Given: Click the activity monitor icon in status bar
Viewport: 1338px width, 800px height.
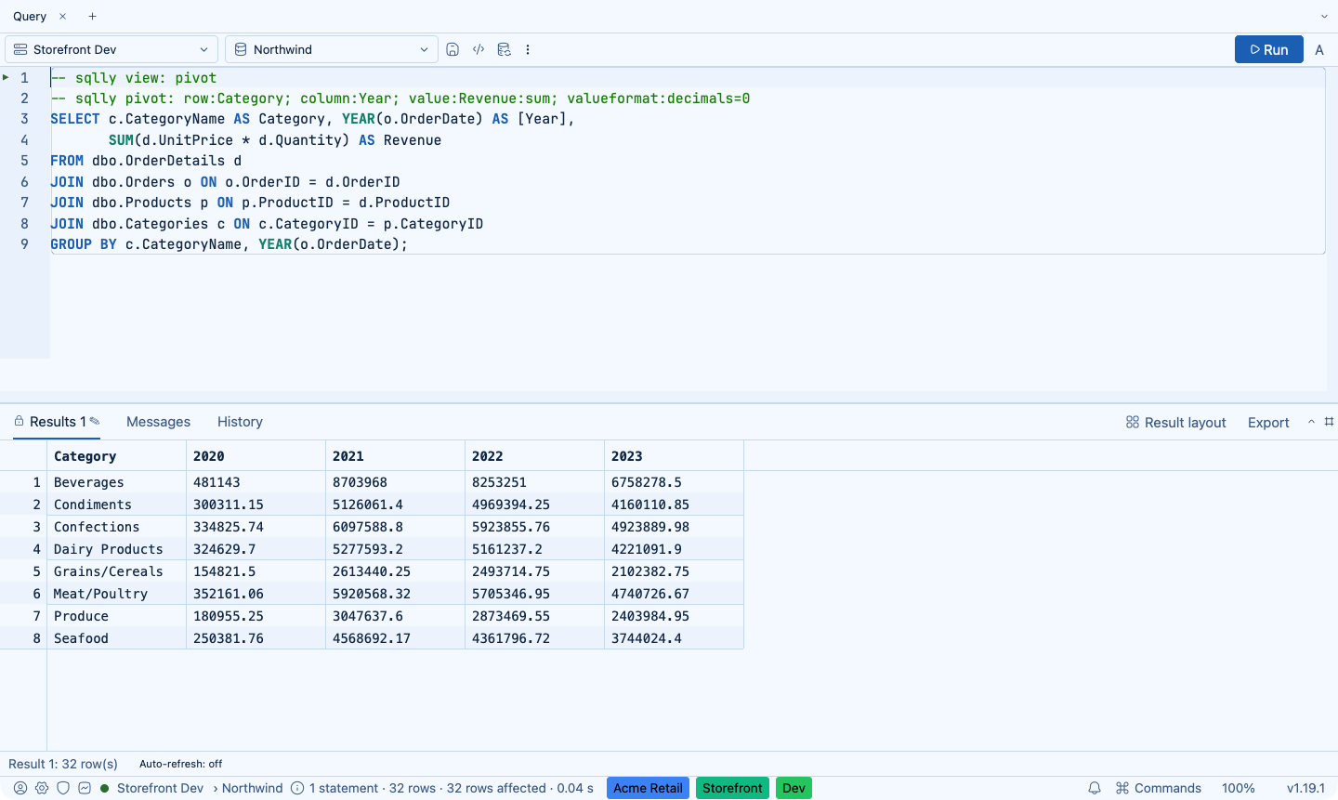Looking at the screenshot, I should (x=85, y=788).
